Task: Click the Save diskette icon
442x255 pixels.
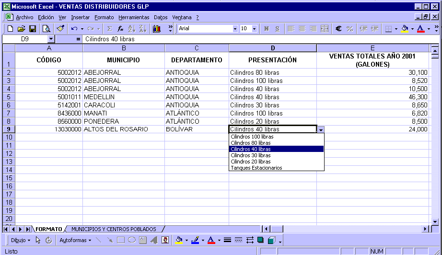Action: tap(33, 29)
